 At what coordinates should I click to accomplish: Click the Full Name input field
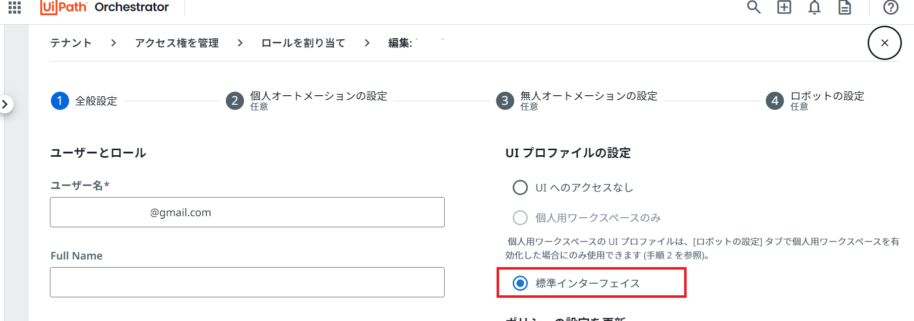247,282
